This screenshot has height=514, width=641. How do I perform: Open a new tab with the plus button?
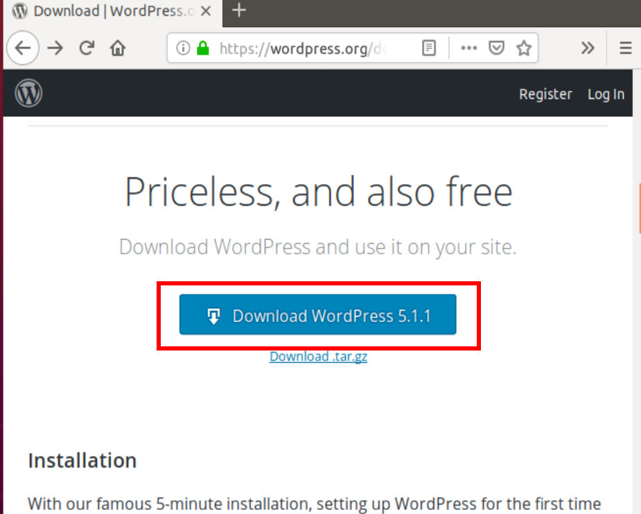point(239,10)
